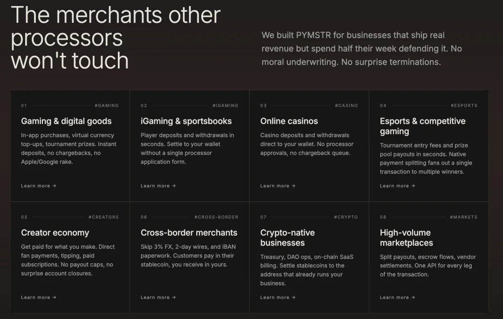Click the Online casinos card title
Image resolution: width=503 pixels, height=319 pixels.
(x=289, y=121)
